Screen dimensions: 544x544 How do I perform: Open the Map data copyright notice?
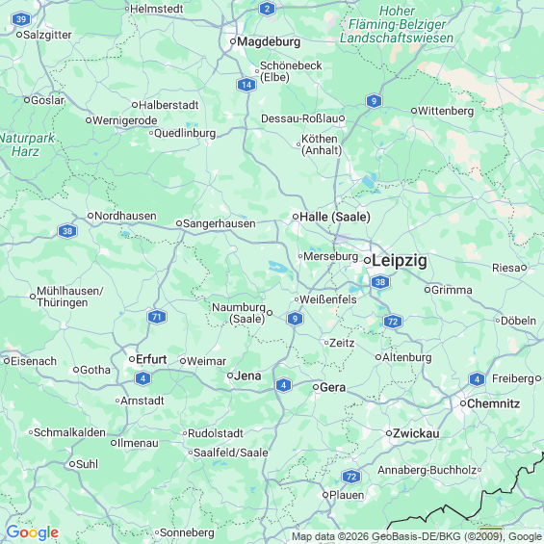417,536
